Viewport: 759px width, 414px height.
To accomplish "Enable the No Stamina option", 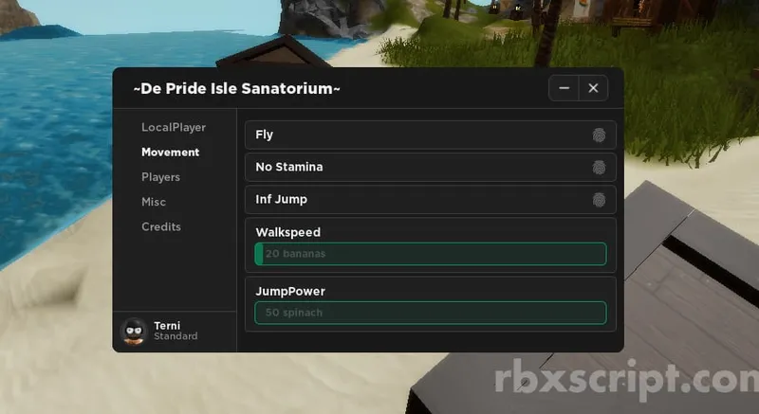I will [431, 167].
